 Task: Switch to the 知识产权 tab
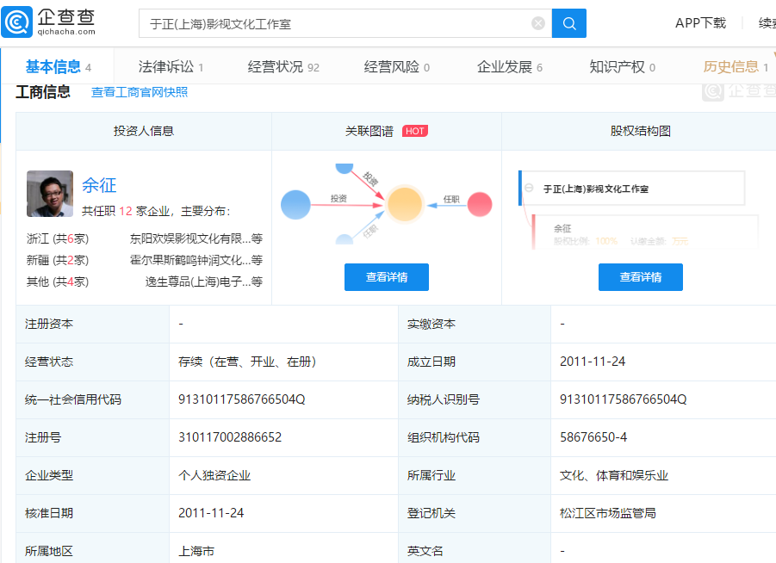pyautogui.click(x=623, y=67)
